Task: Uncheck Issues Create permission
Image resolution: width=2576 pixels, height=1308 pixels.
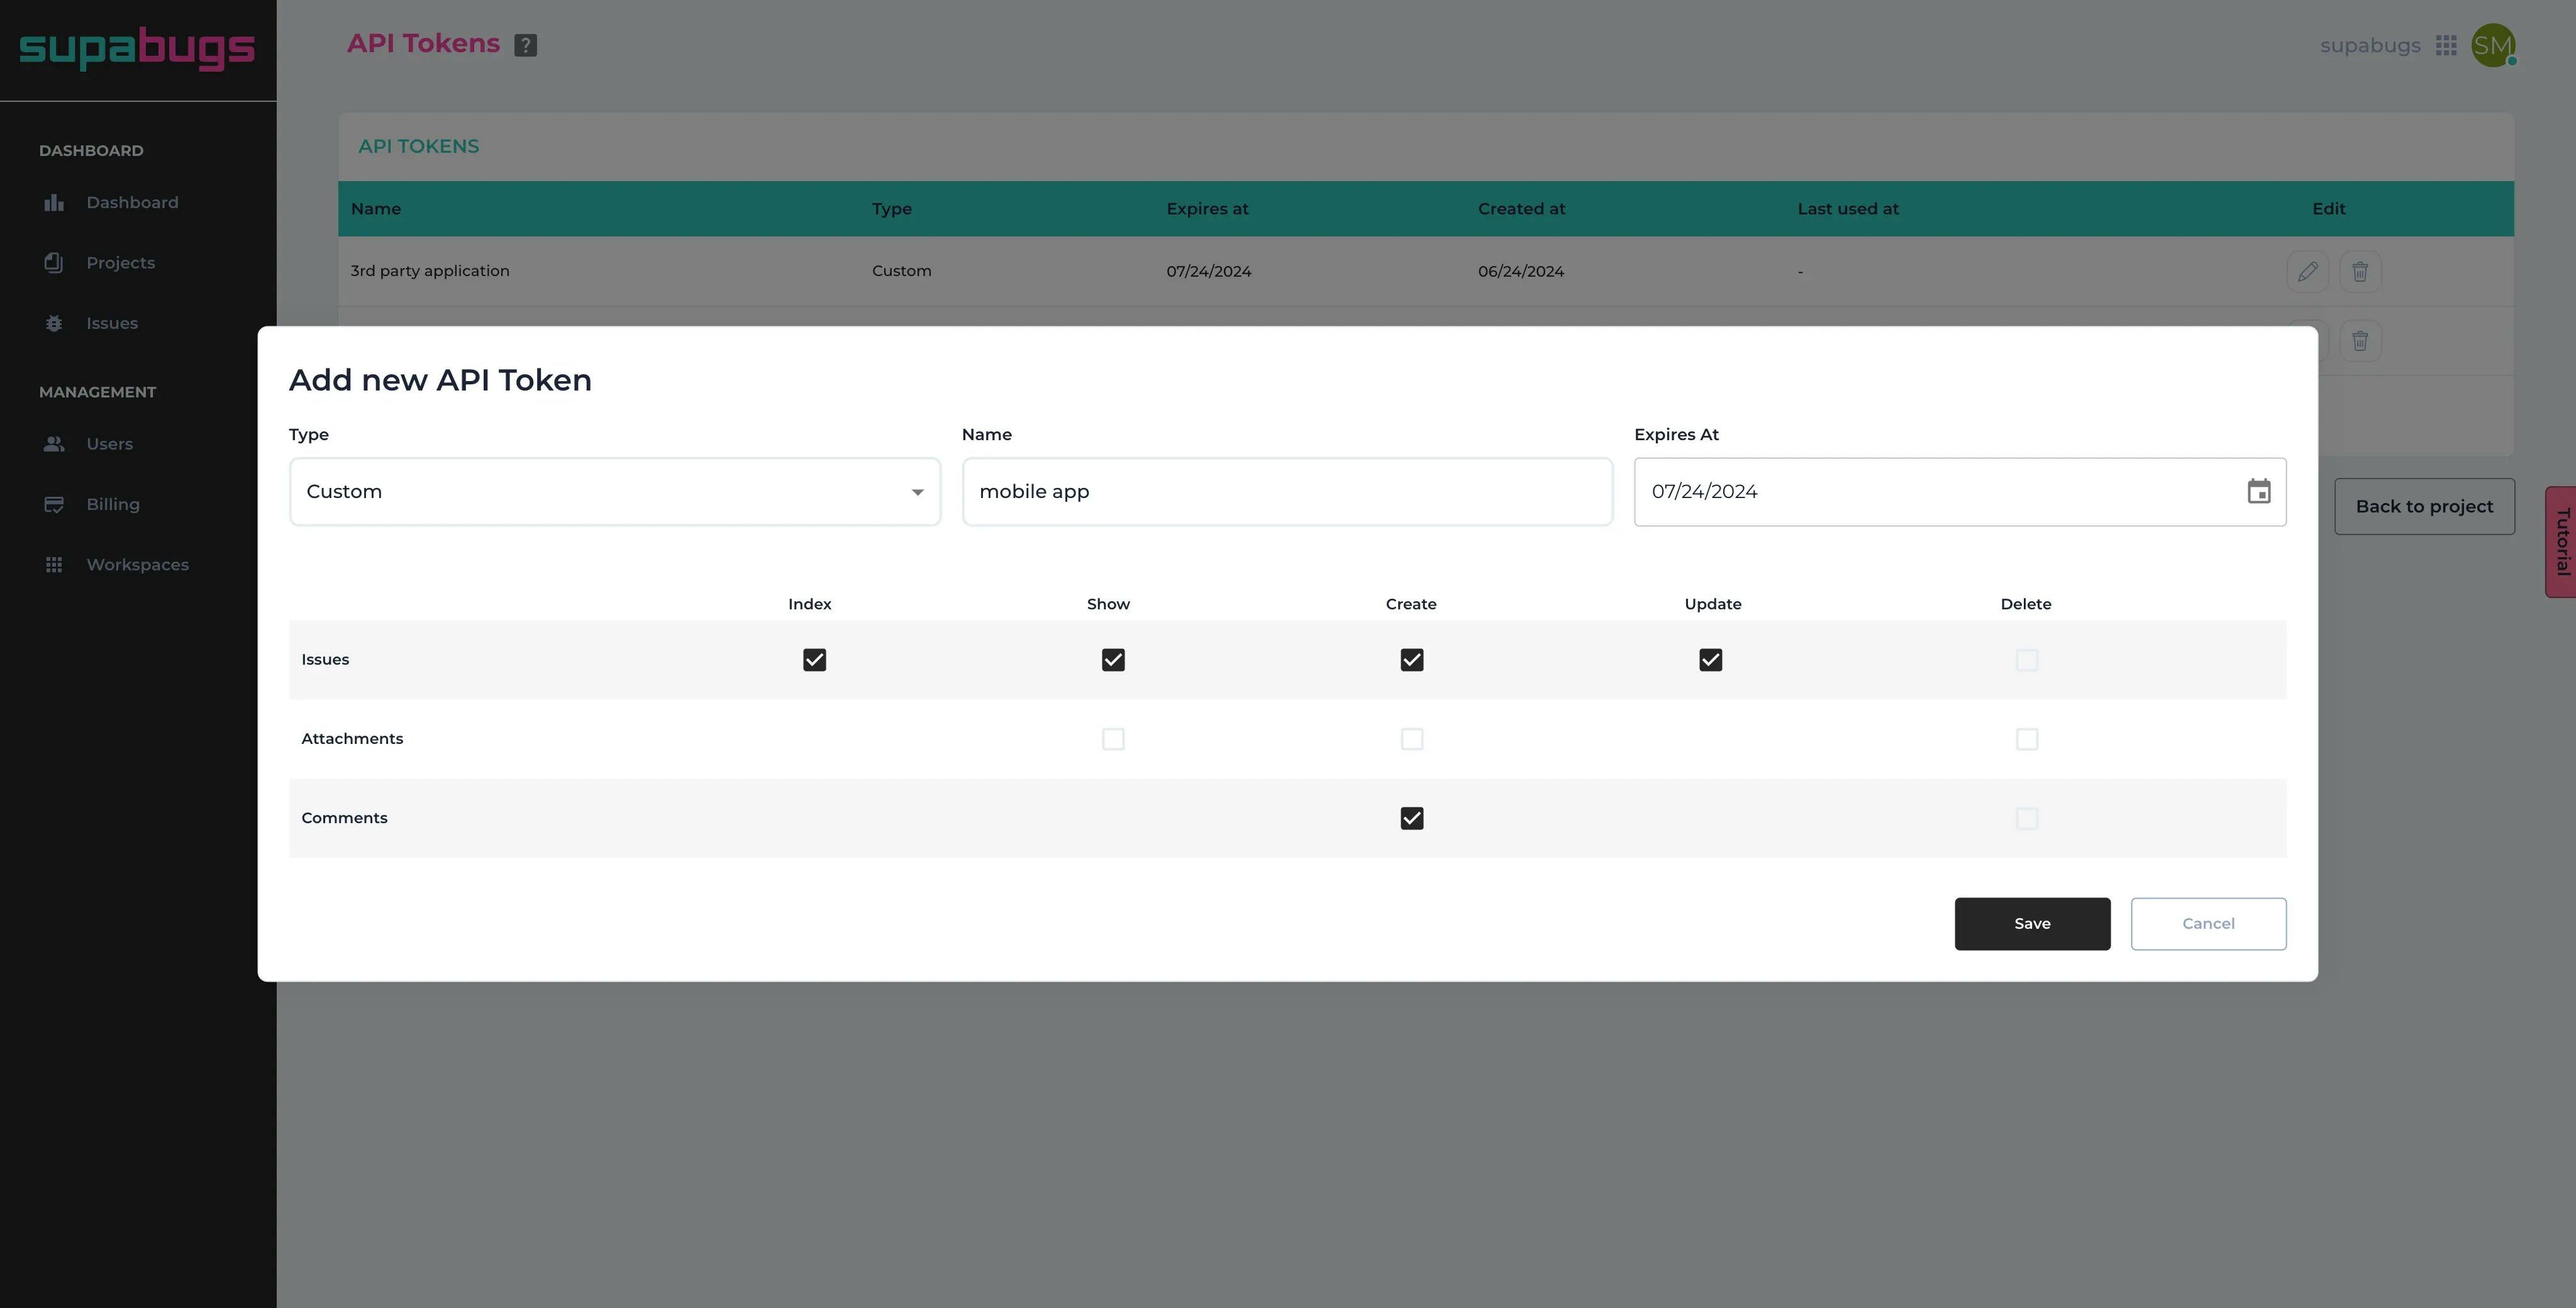Action: pos(1411,660)
